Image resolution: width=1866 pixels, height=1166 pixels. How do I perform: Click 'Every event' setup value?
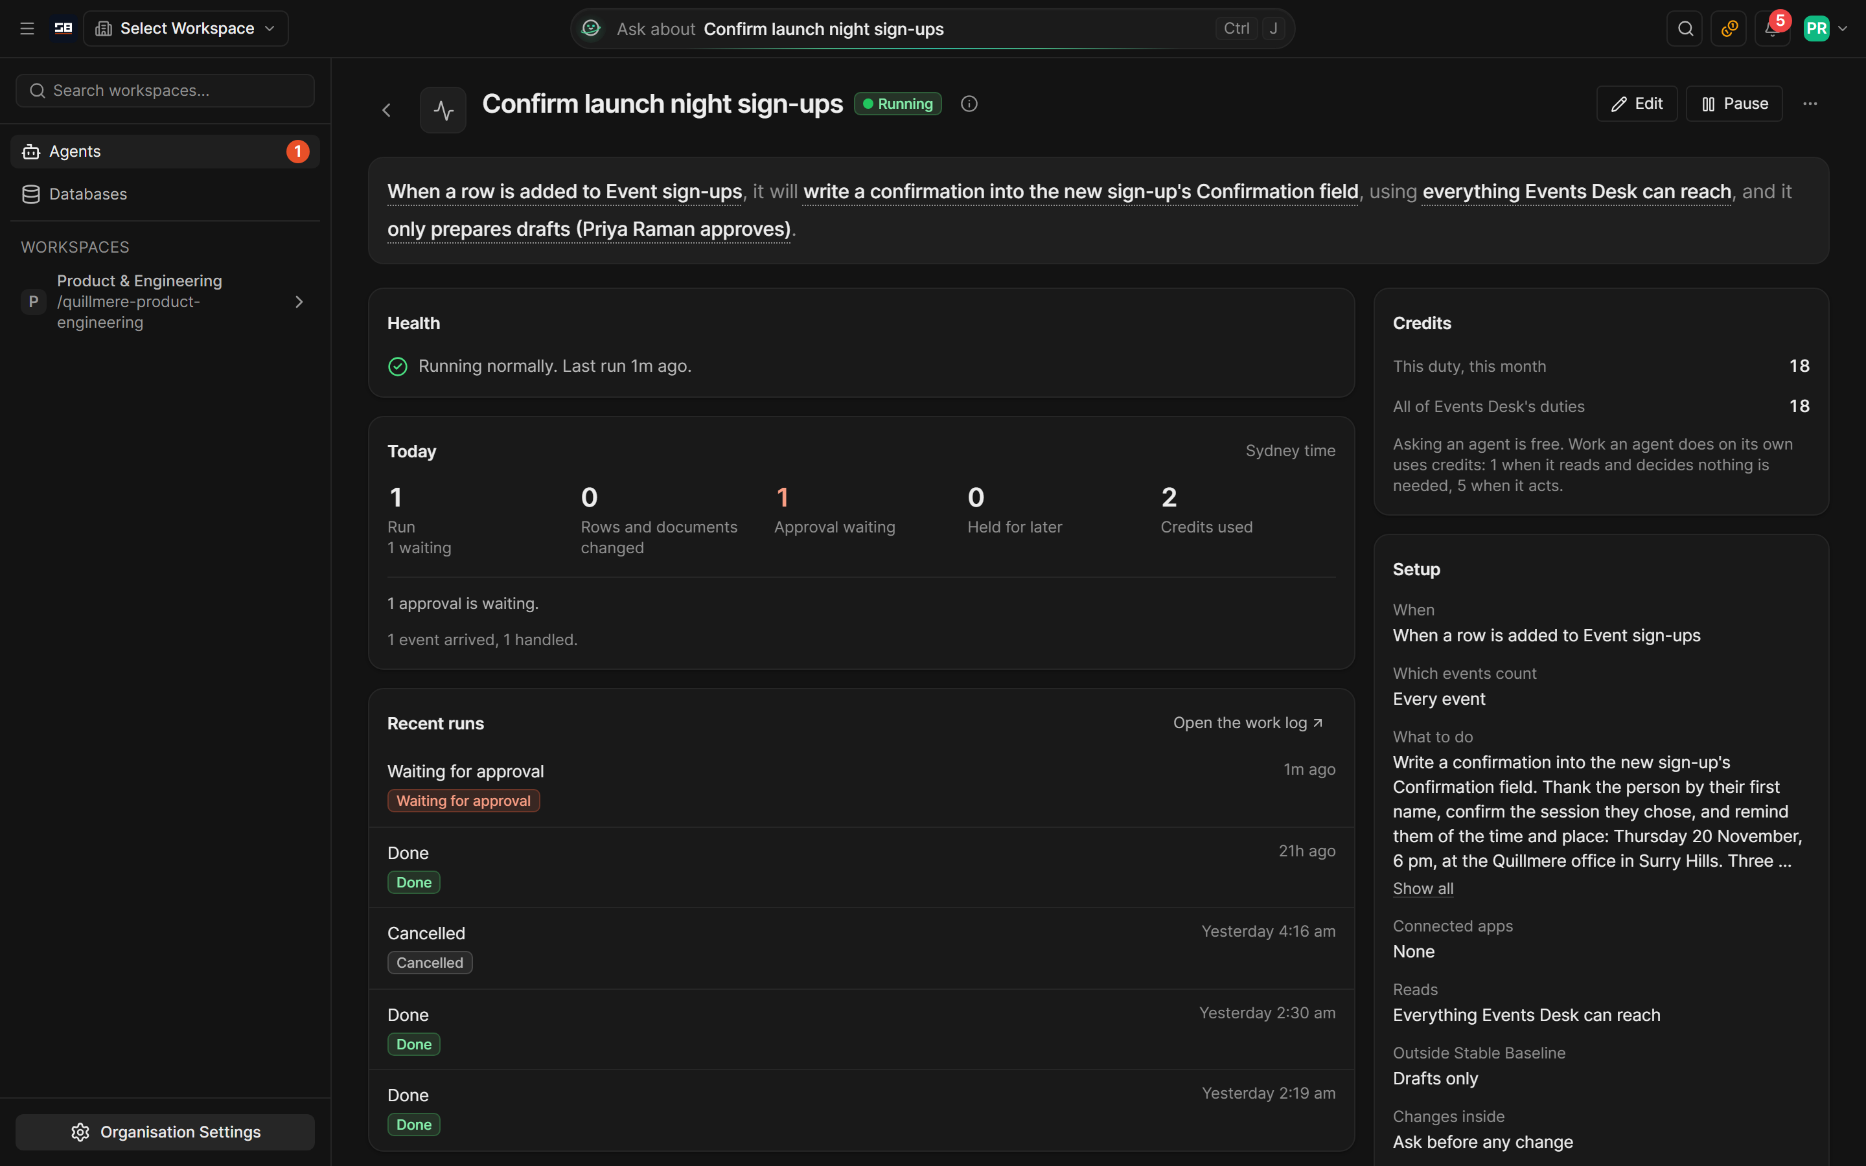(1438, 699)
